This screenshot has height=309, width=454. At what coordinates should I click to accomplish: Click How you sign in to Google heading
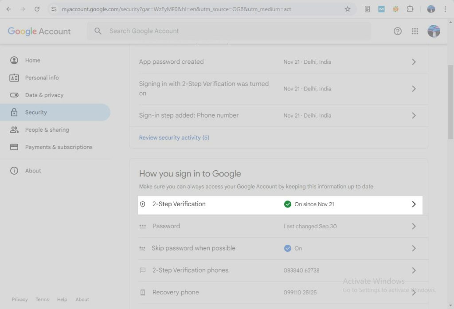click(190, 173)
